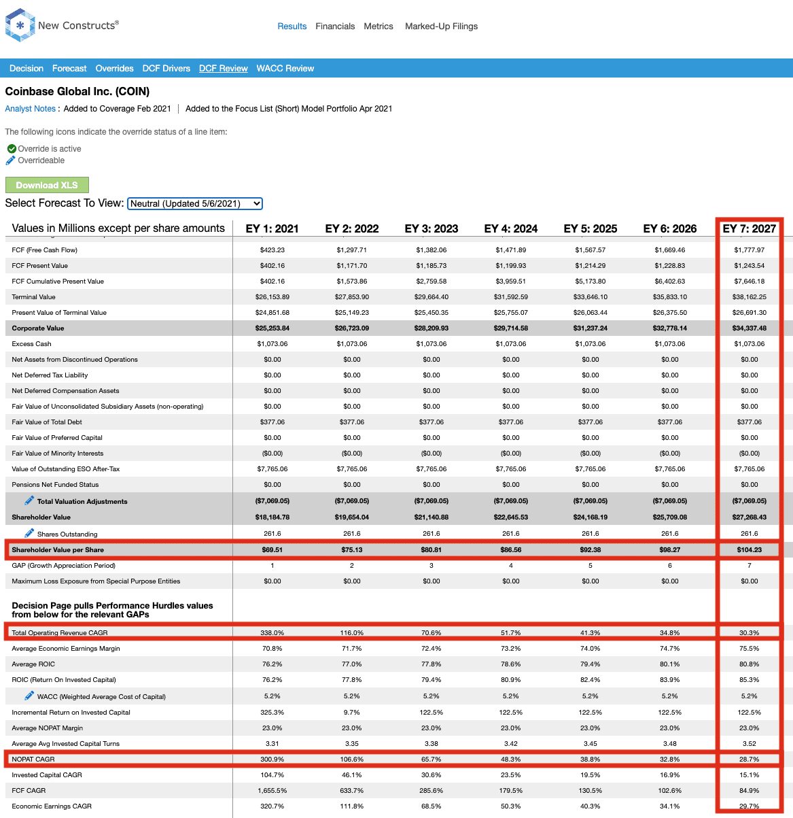Click the 338.0% Total Operating Revenue CAGR cell
This screenshot has height=818, width=793.
[x=272, y=633]
